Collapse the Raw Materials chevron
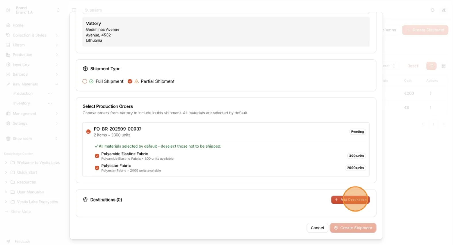 click(57, 84)
